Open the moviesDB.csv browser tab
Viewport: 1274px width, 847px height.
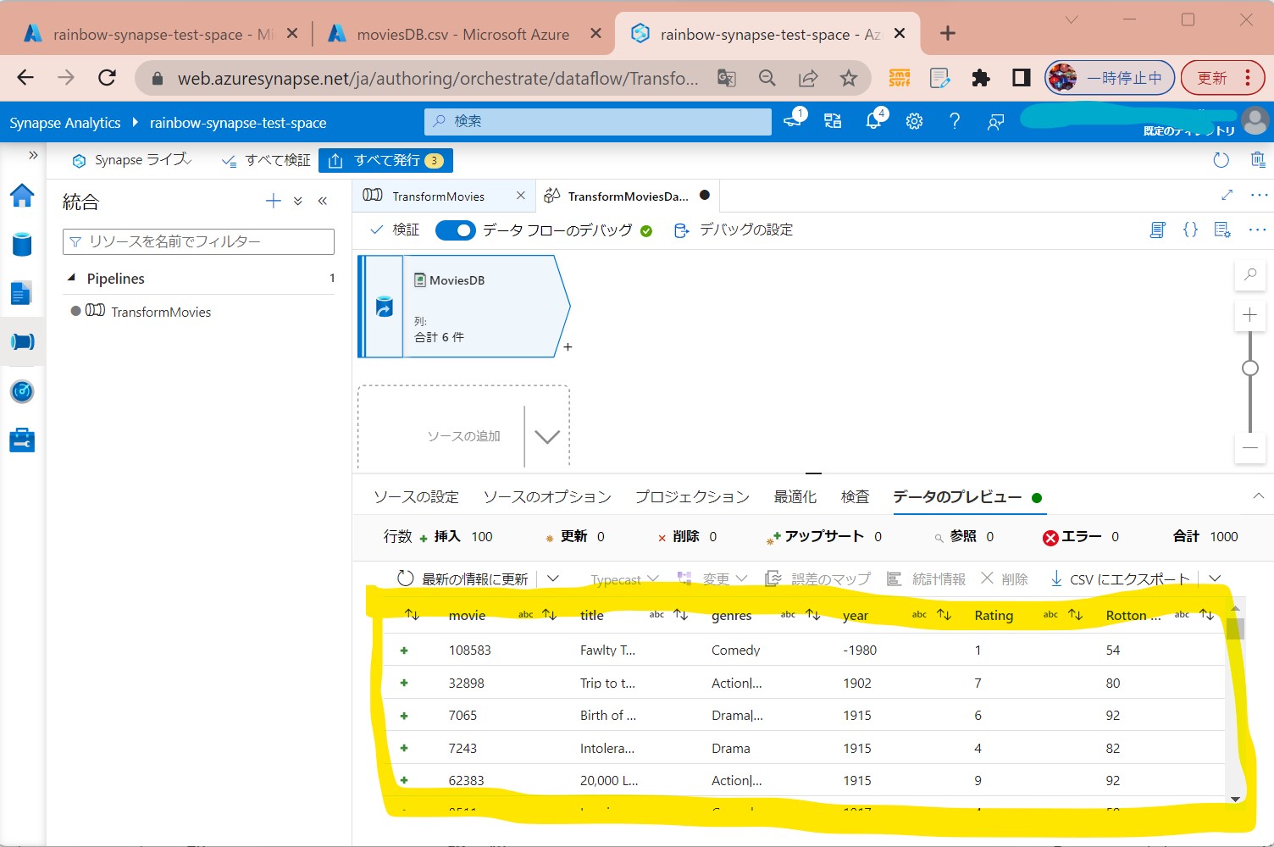tap(463, 34)
